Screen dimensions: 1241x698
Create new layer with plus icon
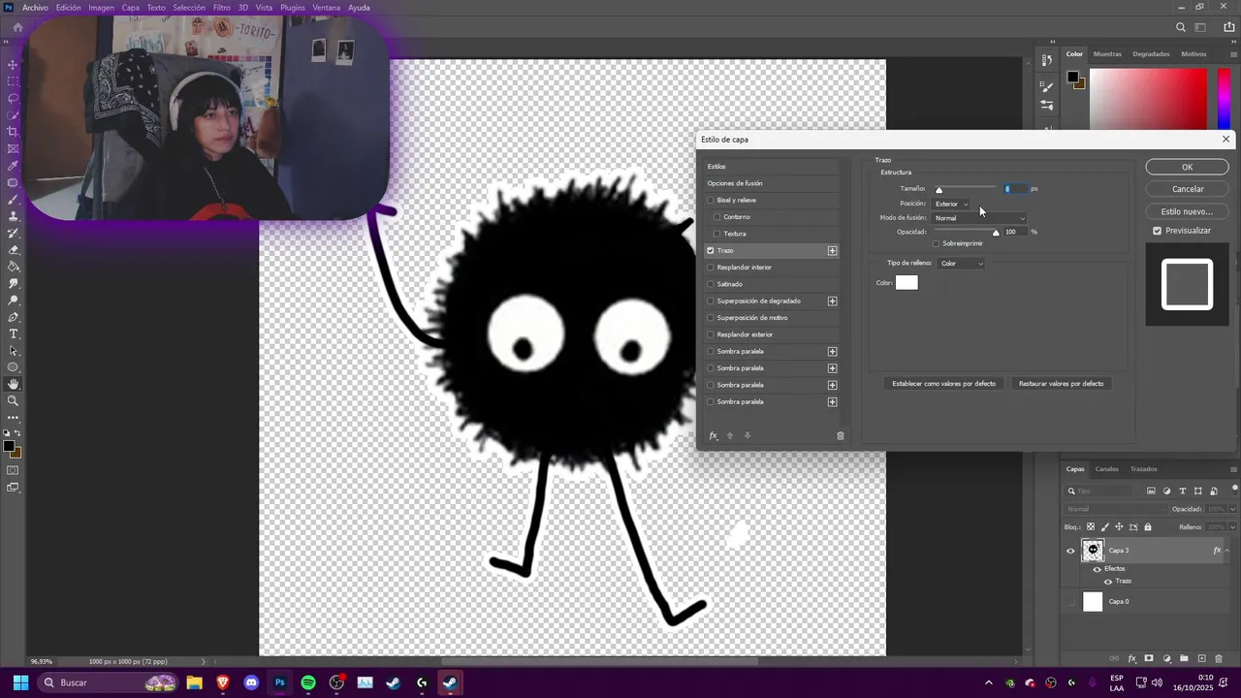[x=1202, y=659]
